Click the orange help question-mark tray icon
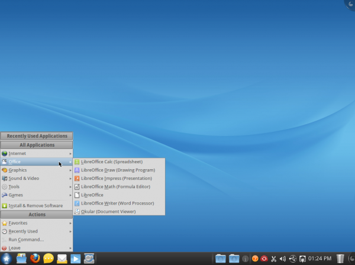The width and height of the screenshot is (355, 265). click(255, 258)
